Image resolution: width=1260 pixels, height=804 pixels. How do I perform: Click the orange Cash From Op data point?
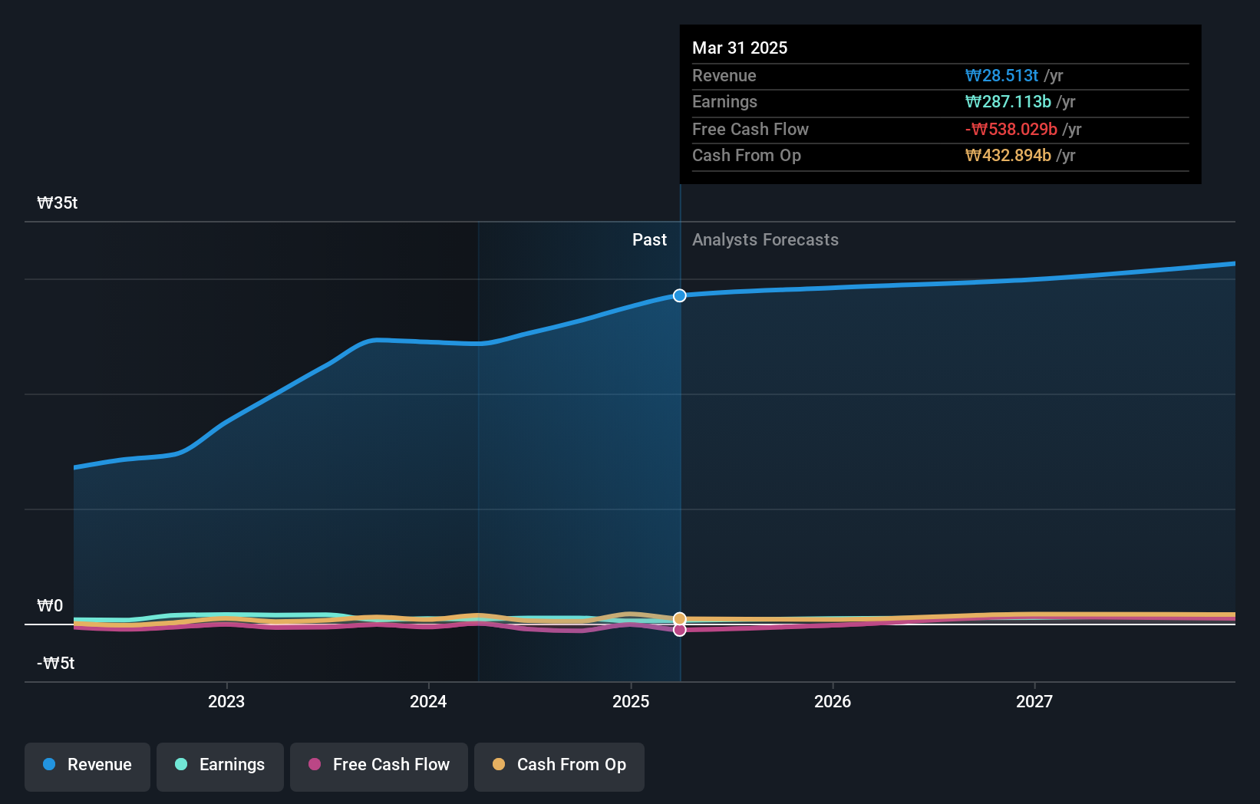tap(680, 618)
